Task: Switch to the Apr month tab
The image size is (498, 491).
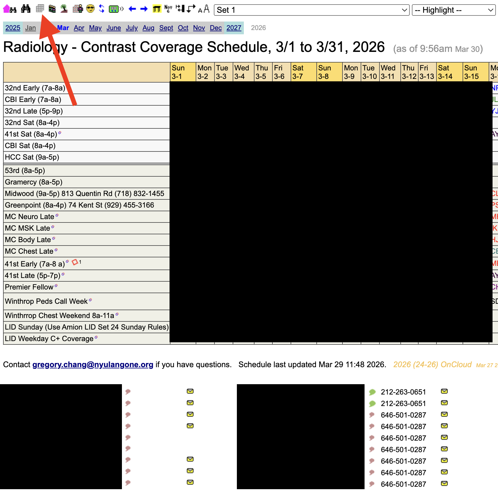Action: point(79,28)
